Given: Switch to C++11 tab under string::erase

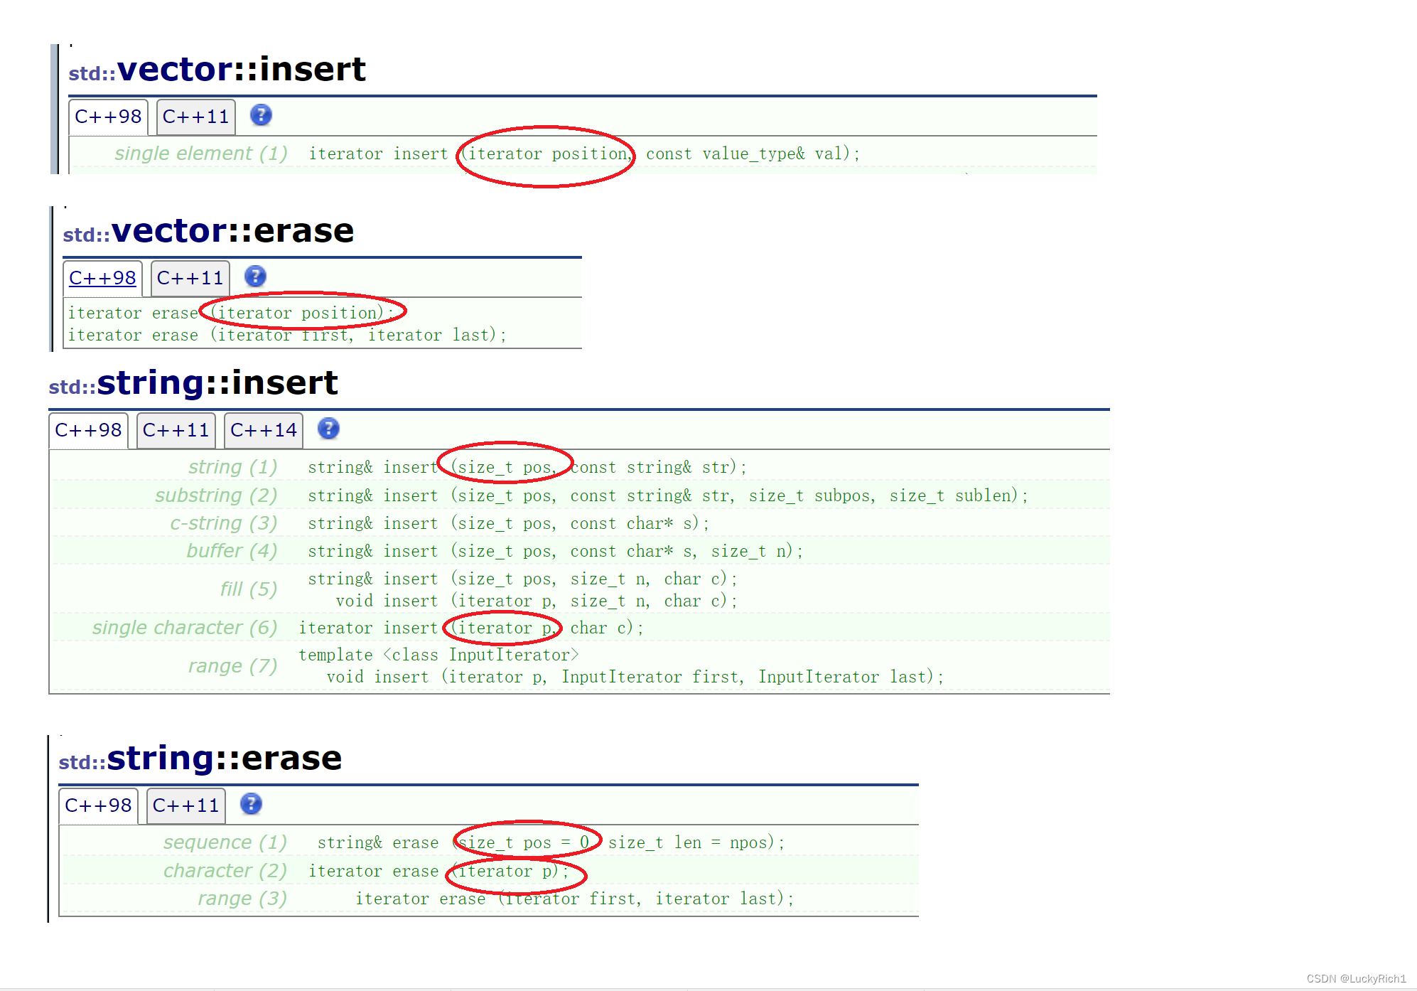Looking at the screenshot, I should click(185, 806).
